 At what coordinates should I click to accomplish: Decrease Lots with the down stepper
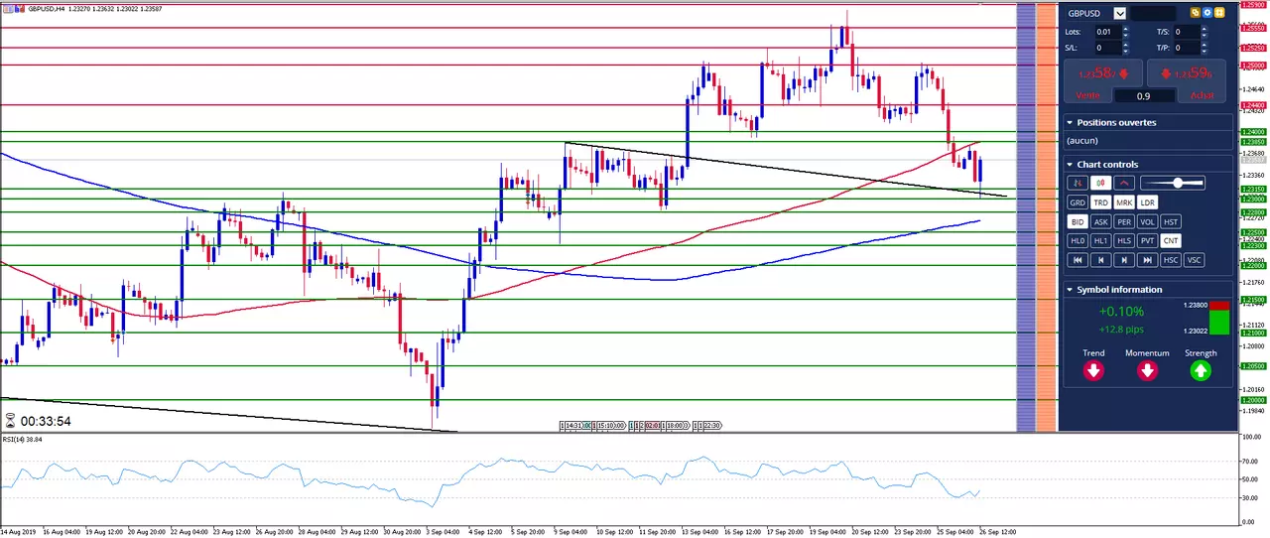[x=1125, y=36]
